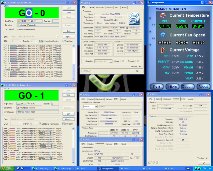The width and height of the screenshot is (213, 171).
Task: Toggle Additional notification in GO - 1 window
Action: tap(40, 124)
